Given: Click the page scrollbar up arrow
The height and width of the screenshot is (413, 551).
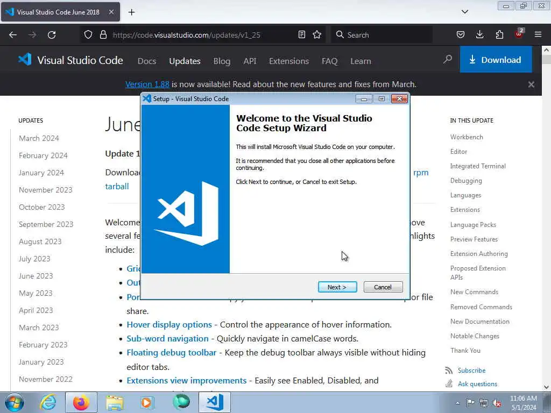Looking at the screenshot, I should 547,50.
